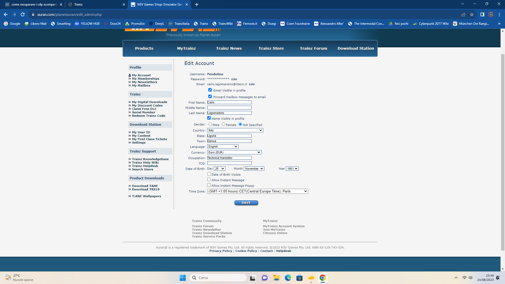Toggle Email Visible in profile checkbox
505x284 pixels.
210,90
